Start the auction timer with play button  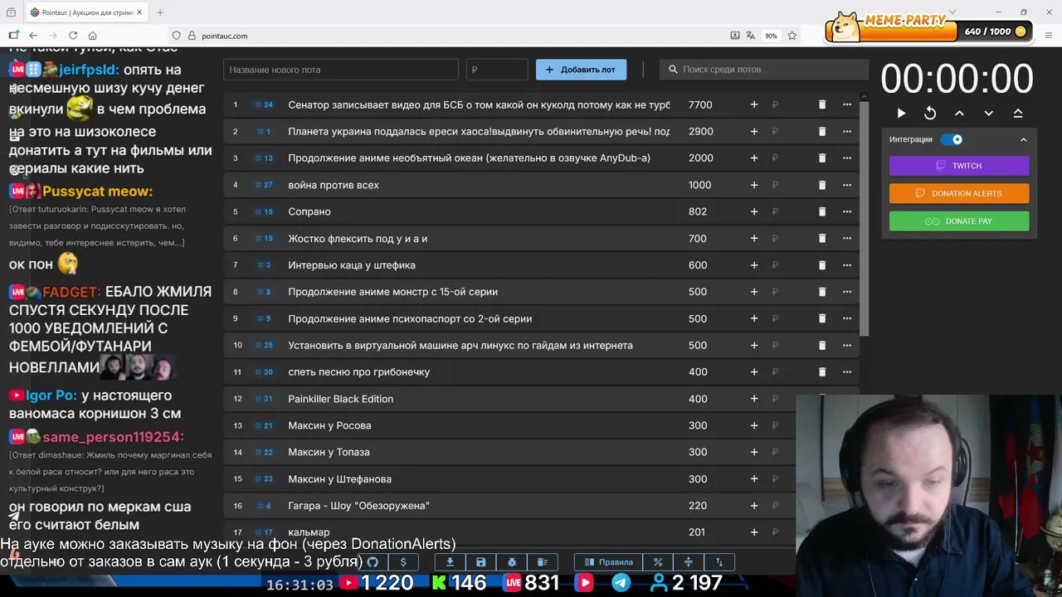point(901,113)
